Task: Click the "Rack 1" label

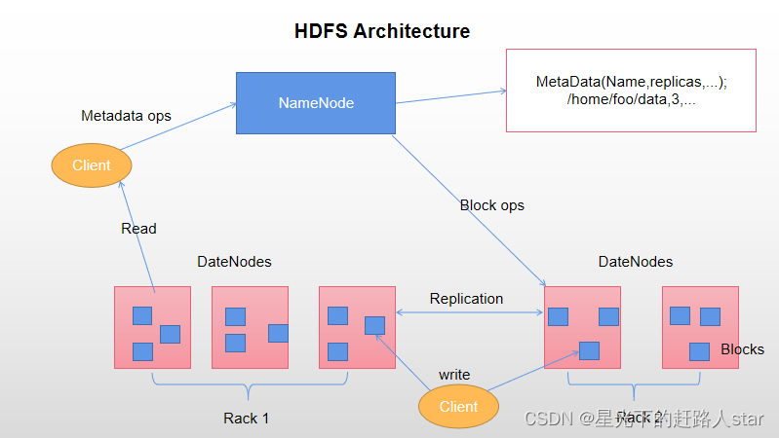Action: 246,419
